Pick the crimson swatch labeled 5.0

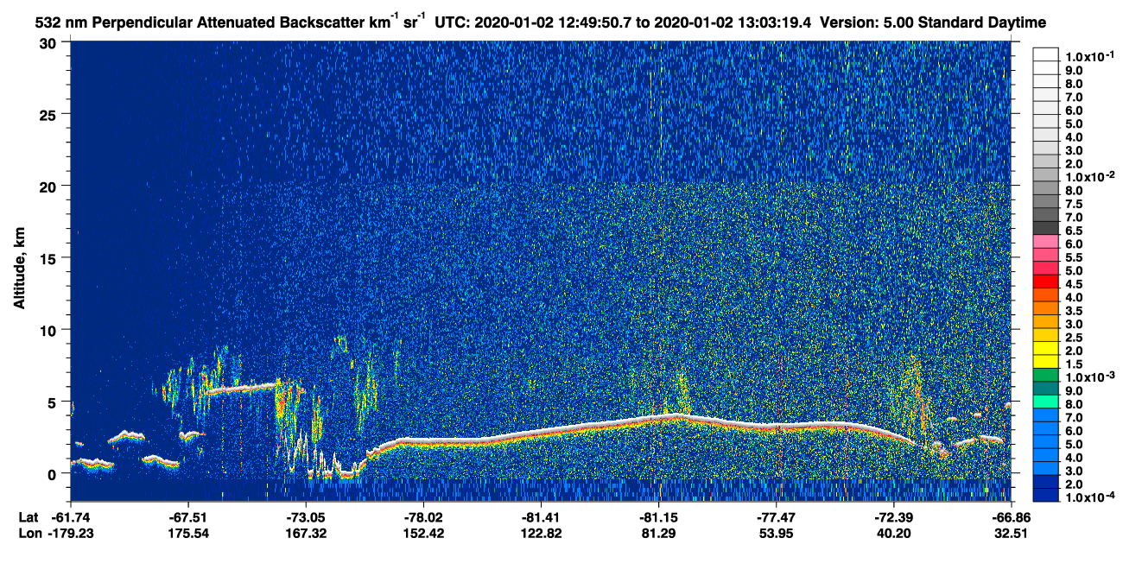[1046, 269]
